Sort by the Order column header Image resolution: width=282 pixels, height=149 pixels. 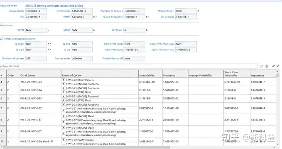[13, 74]
